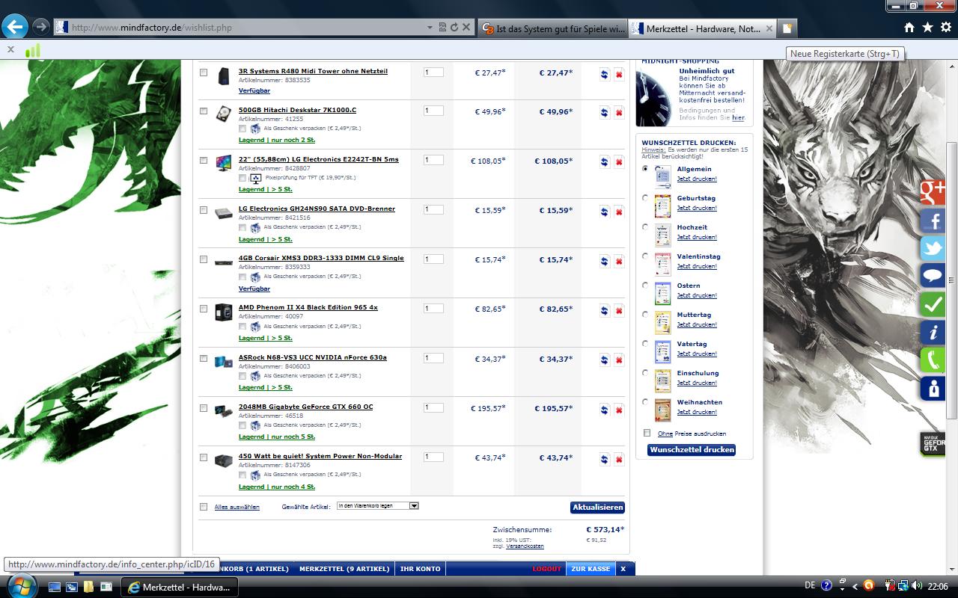Click the quantity field for LG DVD-Brenner
Screen dimensions: 958x598
tap(433, 209)
